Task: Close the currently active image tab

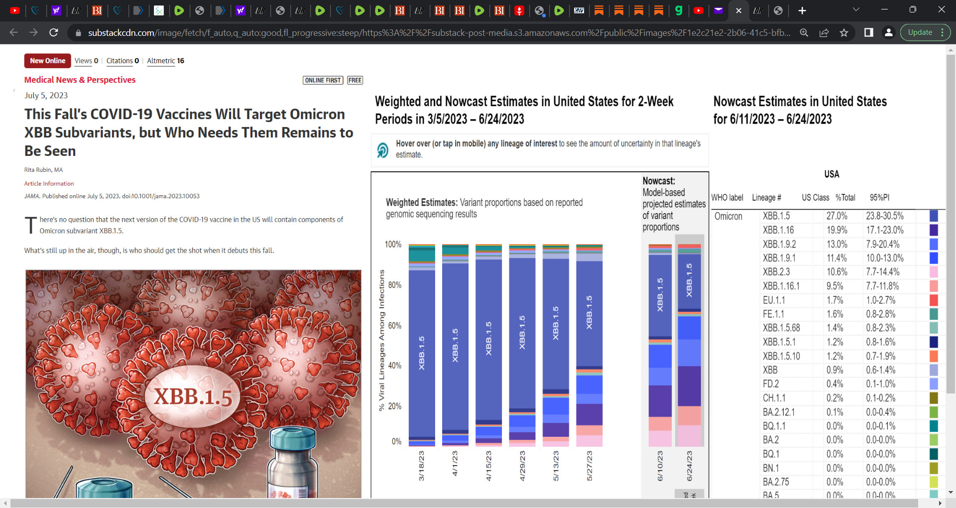Action: coord(739,10)
